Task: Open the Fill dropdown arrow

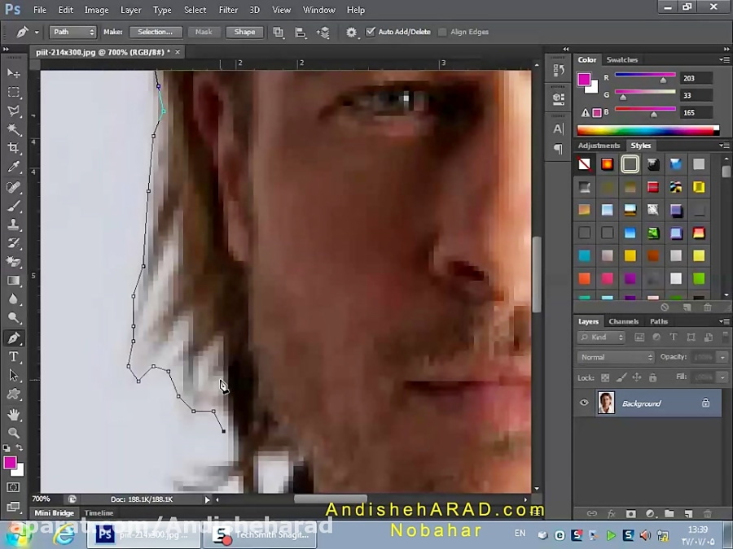Action: click(x=722, y=377)
